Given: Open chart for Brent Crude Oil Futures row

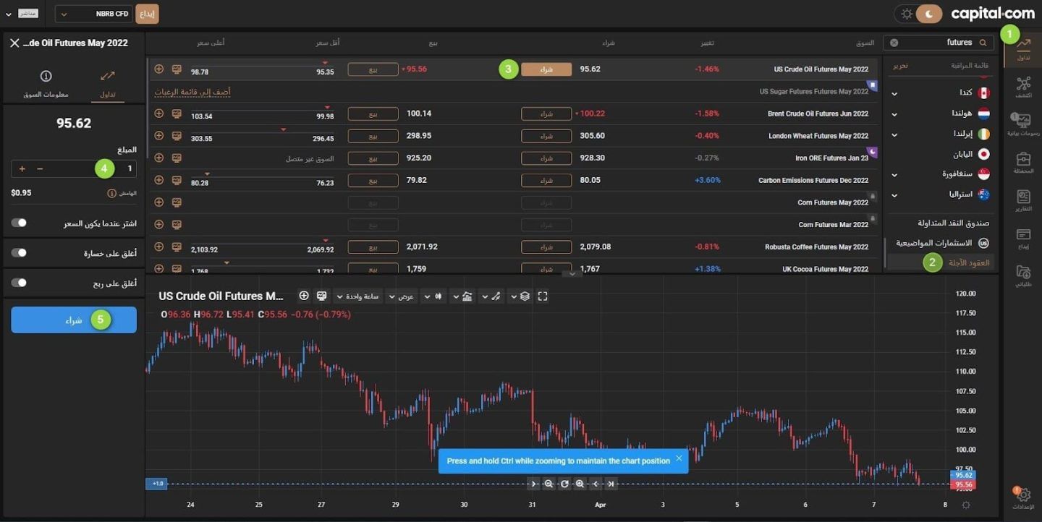Looking at the screenshot, I should pyautogui.click(x=176, y=114).
